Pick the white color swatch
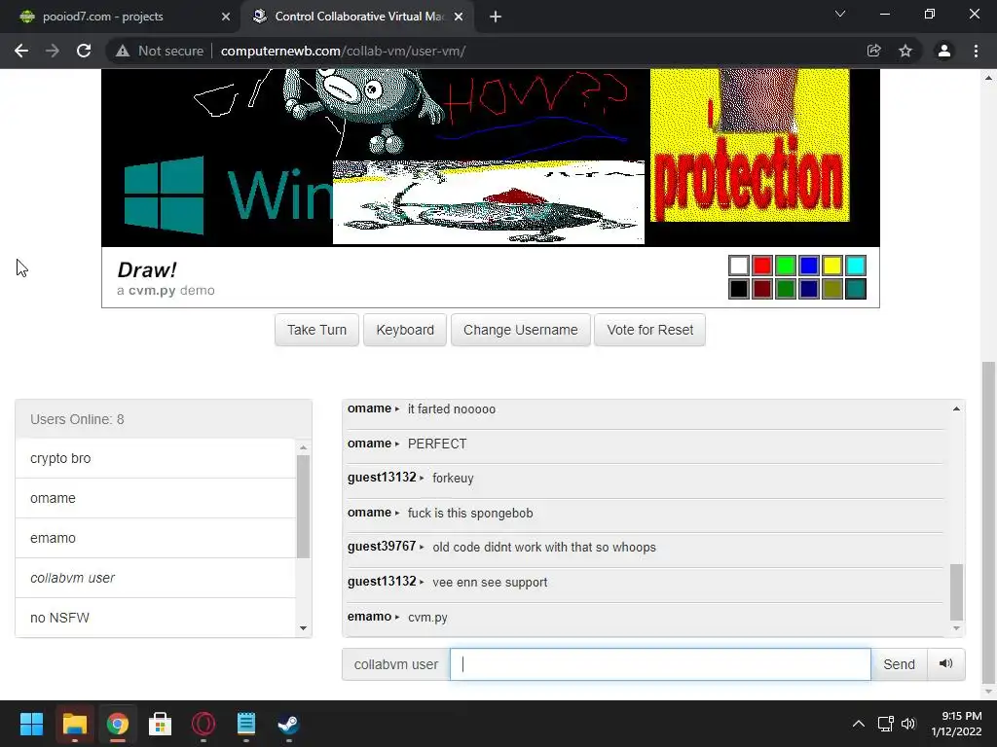 click(x=739, y=266)
